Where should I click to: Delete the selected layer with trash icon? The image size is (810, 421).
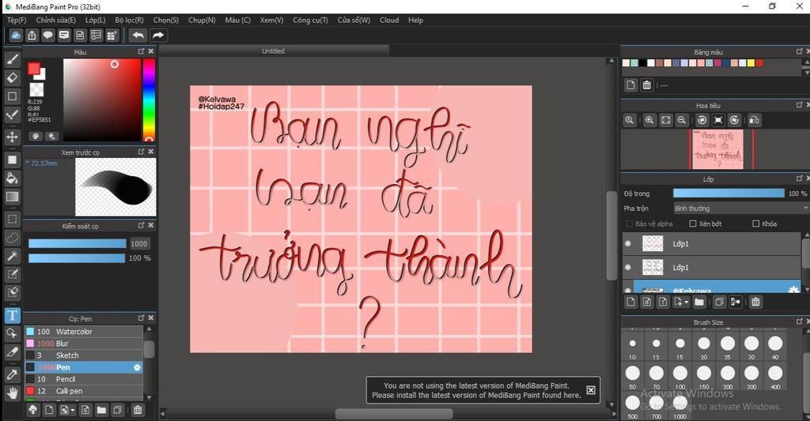(755, 302)
